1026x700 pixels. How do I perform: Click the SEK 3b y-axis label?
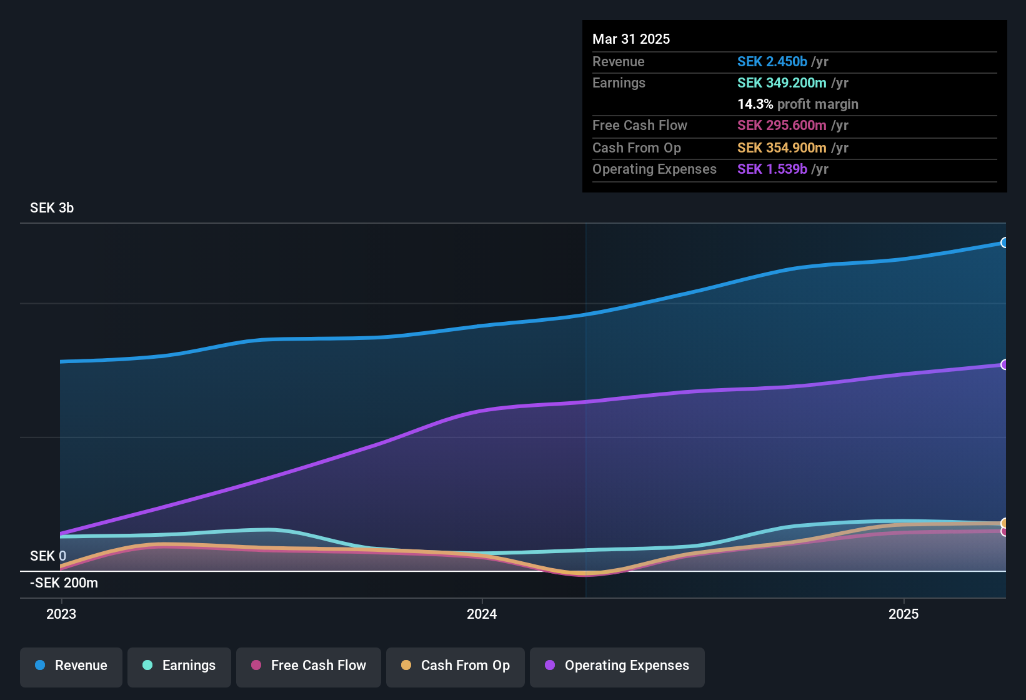click(52, 208)
